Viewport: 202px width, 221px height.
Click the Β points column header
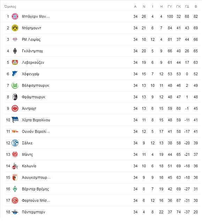click(x=196, y=7)
